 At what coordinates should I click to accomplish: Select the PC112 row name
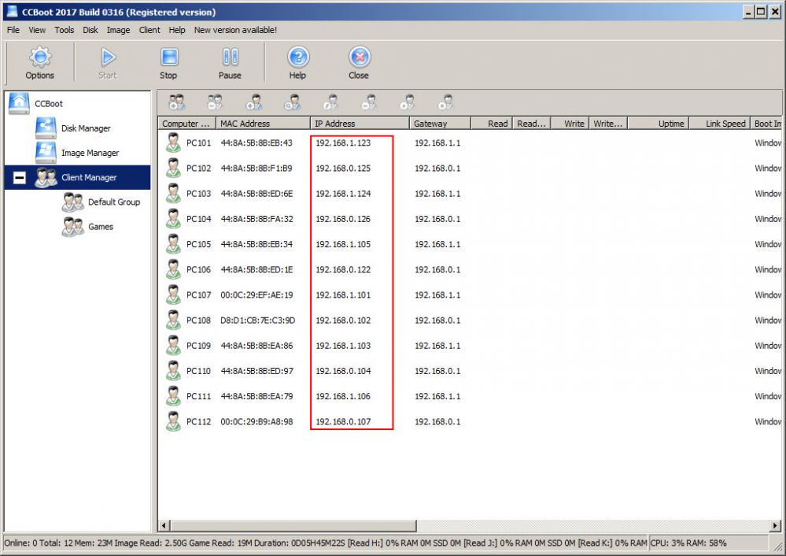(198, 421)
